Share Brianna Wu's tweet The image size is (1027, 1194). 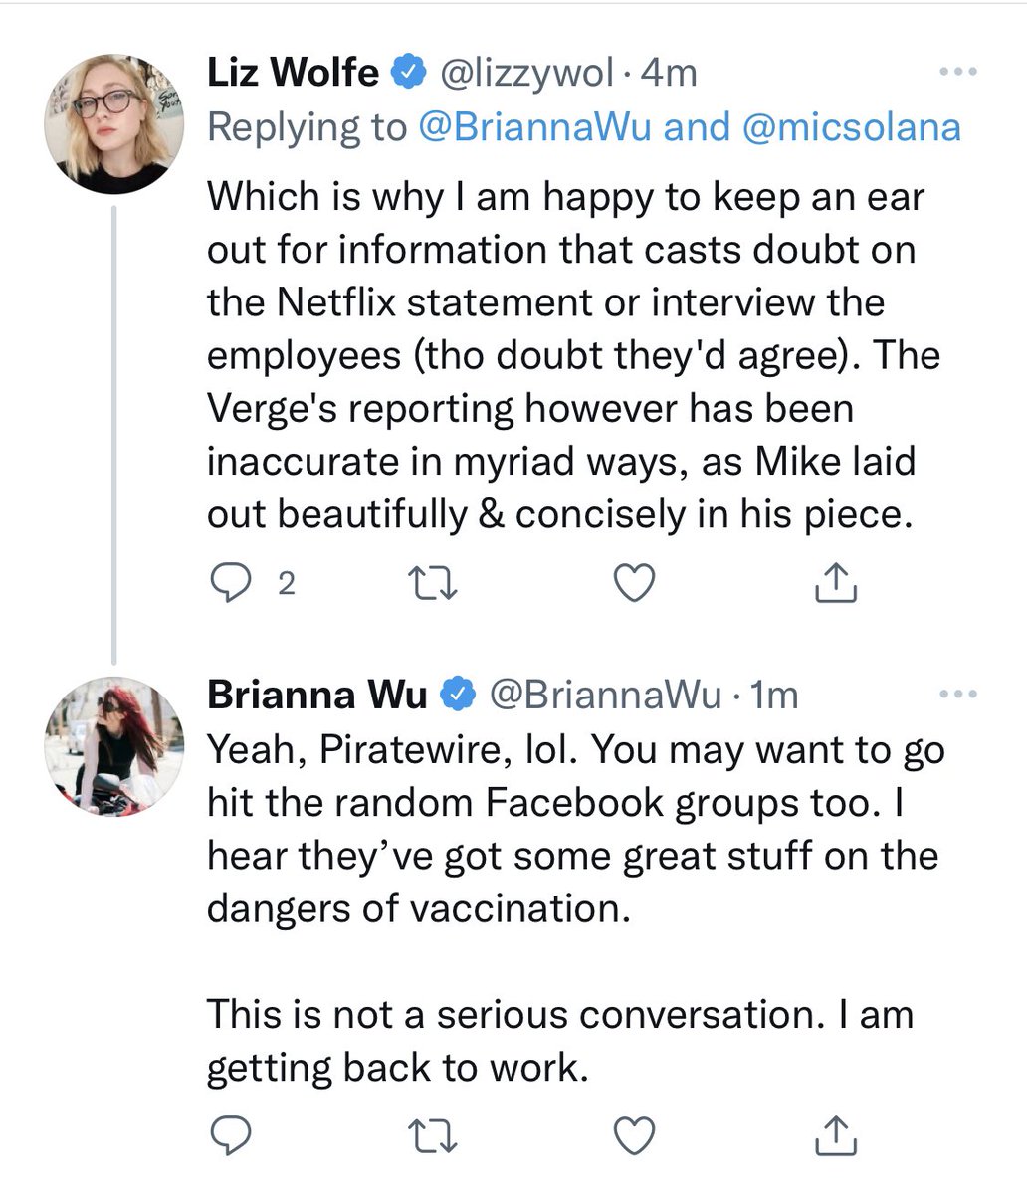pos(836,1135)
